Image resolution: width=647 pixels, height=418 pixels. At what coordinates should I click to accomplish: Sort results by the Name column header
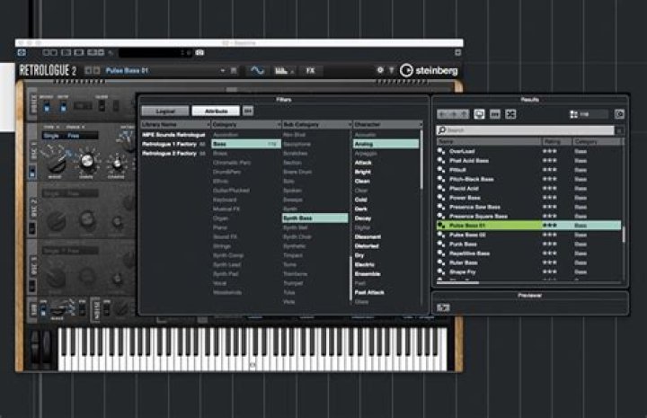click(x=489, y=141)
